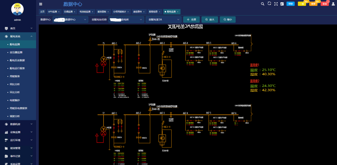Close the UPS监测 tab

click(59, 12)
